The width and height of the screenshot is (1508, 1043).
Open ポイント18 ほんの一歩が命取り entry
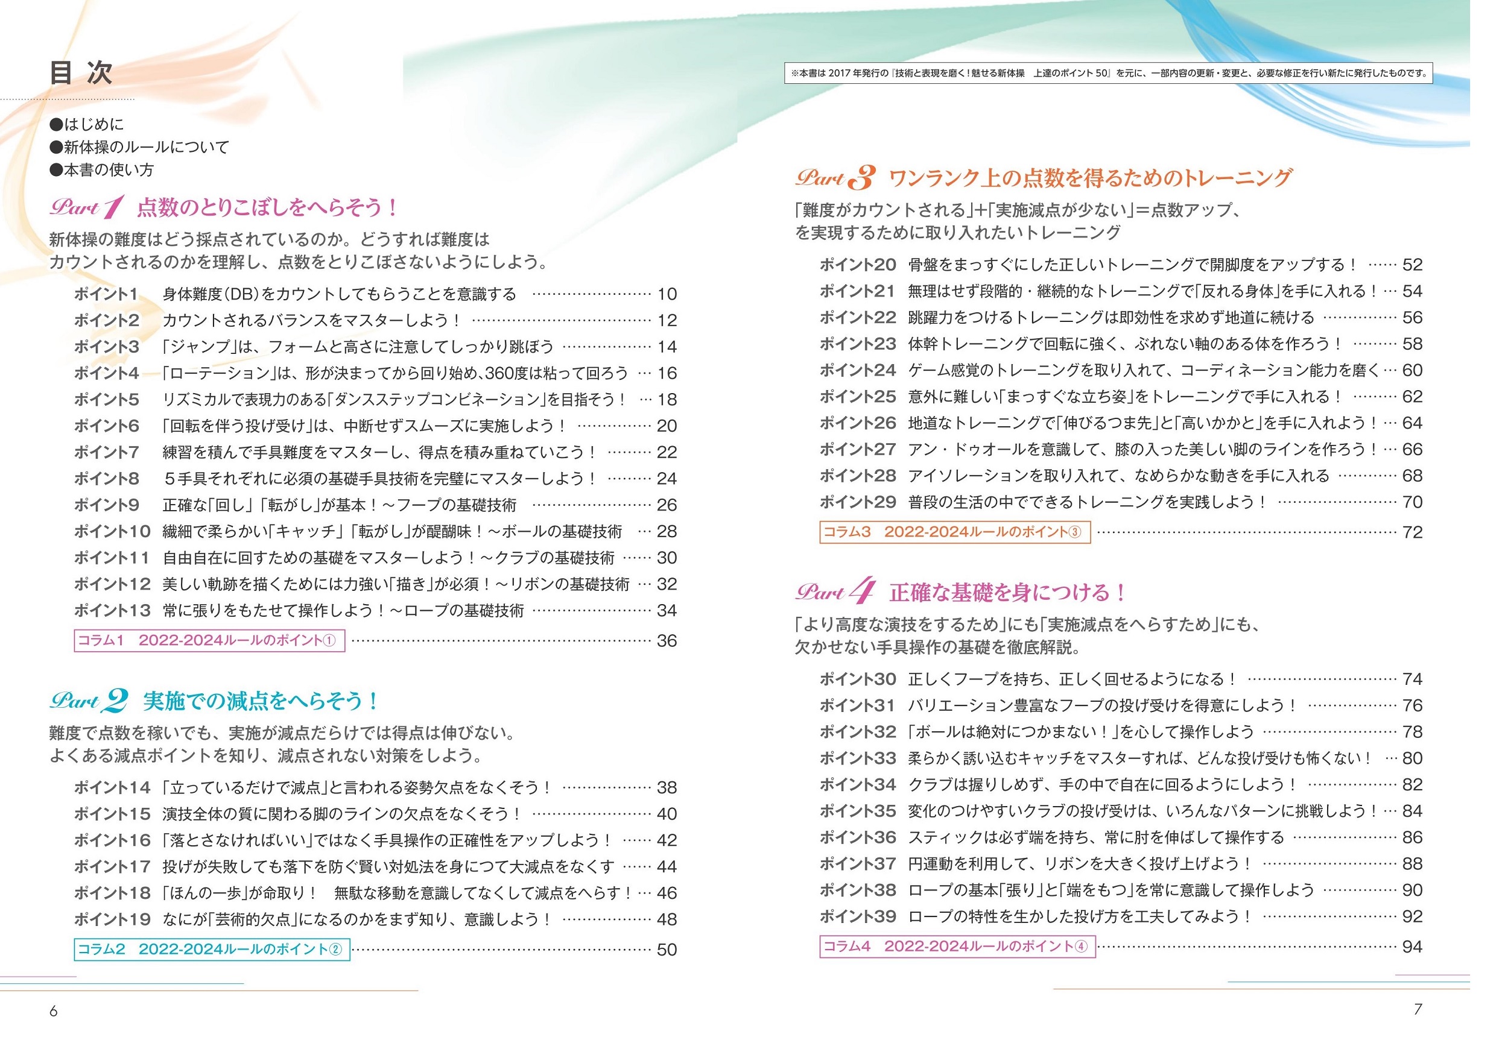click(375, 893)
